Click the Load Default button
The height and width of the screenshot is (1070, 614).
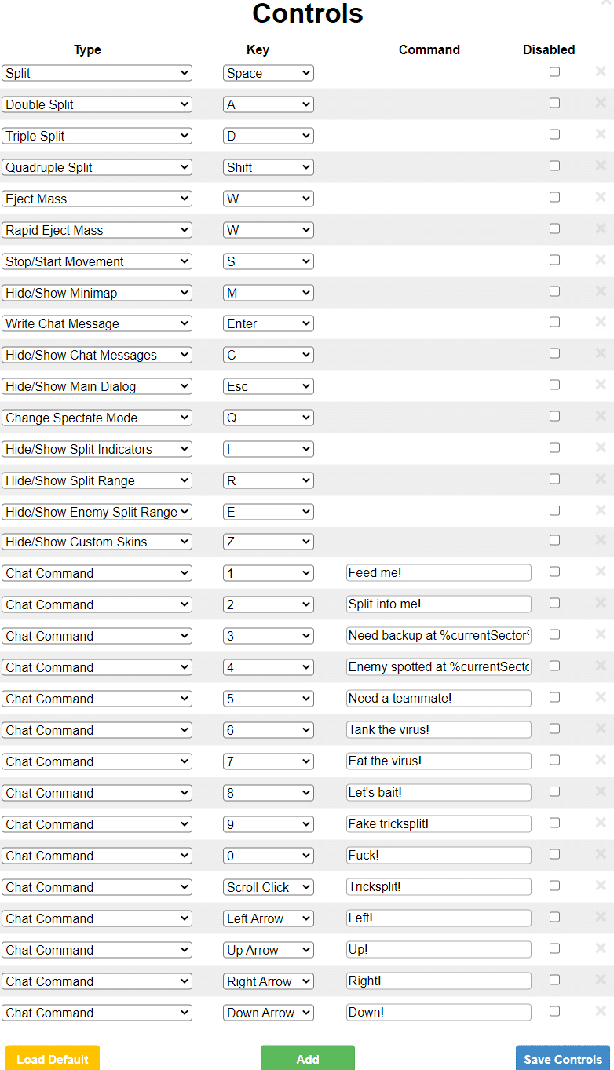click(x=53, y=1058)
